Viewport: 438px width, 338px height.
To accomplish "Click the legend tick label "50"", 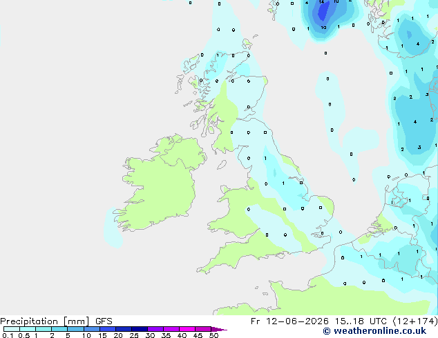I will 213,335.
